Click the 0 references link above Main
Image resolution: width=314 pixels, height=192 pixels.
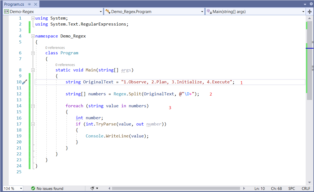65,65
